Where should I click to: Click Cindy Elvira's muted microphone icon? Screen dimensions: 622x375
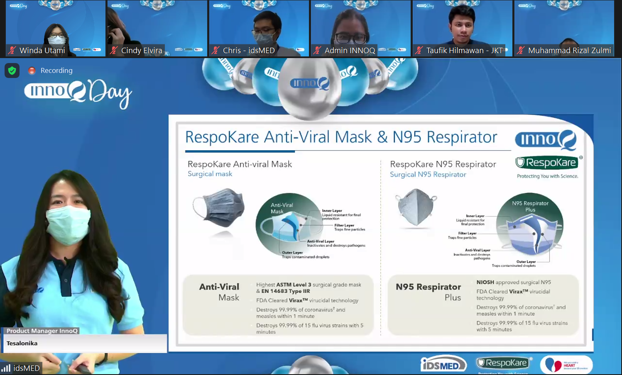(114, 51)
